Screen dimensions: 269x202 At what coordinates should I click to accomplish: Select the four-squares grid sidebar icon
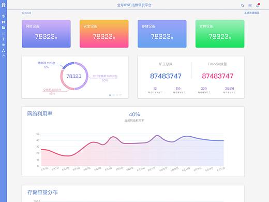tap(4, 22)
